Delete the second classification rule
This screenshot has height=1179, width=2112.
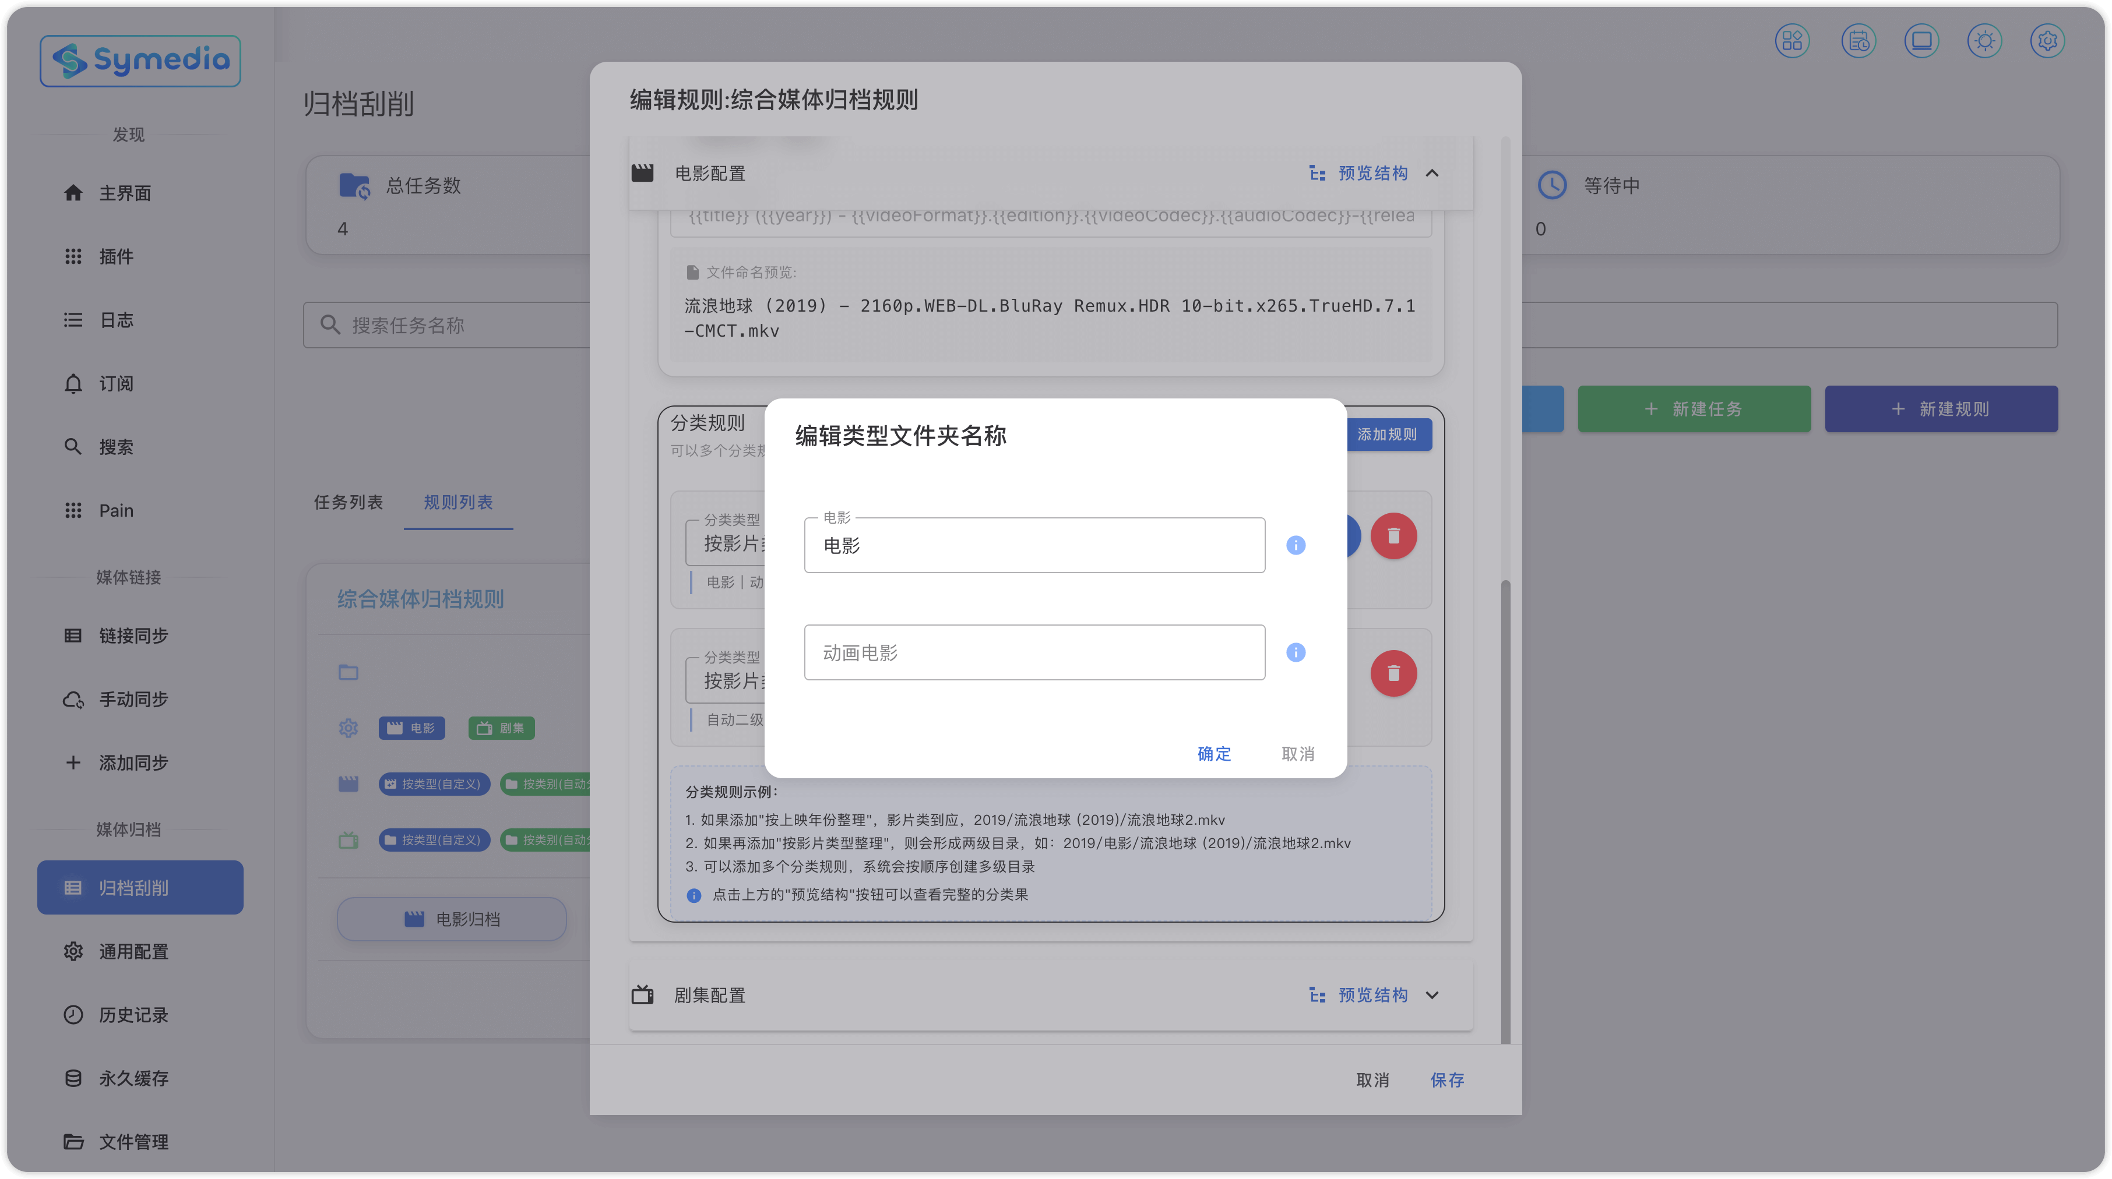(x=1393, y=673)
